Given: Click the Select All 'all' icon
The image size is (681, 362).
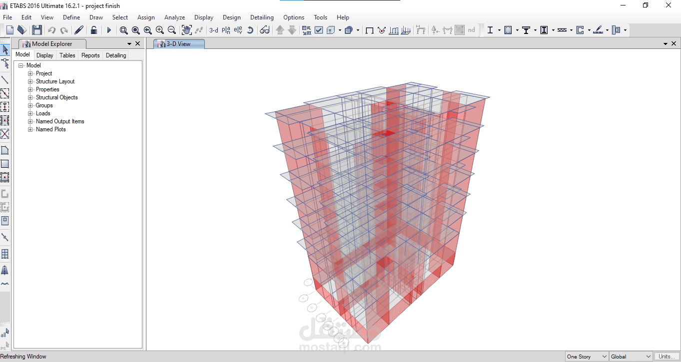Looking at the screenshot, I should [x=4, y=333].
